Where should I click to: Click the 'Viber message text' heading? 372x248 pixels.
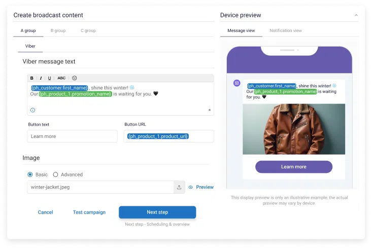coord(49,61)
